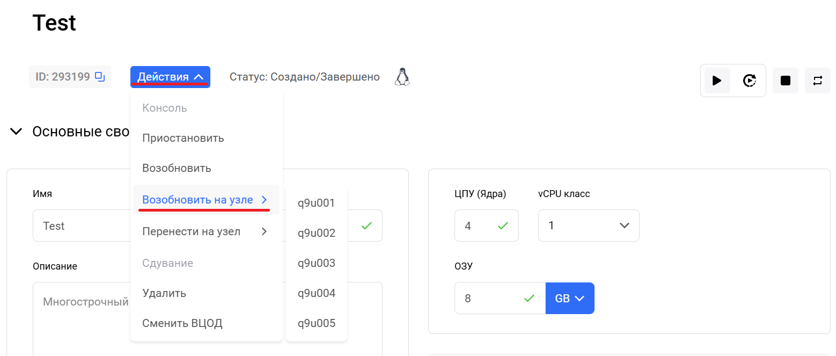Click the disabled Сдувание menu entry

207,263
